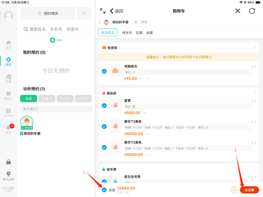This screenshot has width=263, height=197.
Task: Click the back chevron beside patient avatar
Action: (x=100, y=22)
